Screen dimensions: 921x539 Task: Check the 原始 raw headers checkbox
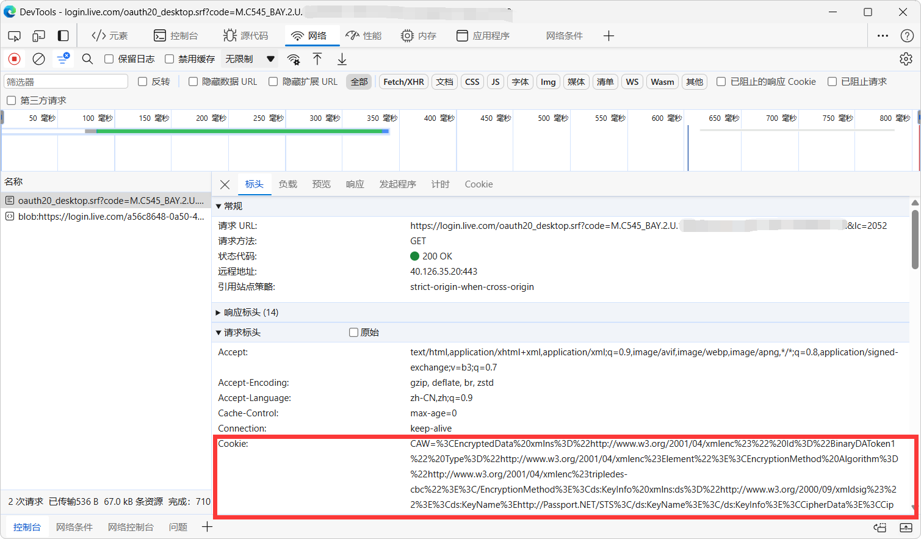[x=353, y=333]
